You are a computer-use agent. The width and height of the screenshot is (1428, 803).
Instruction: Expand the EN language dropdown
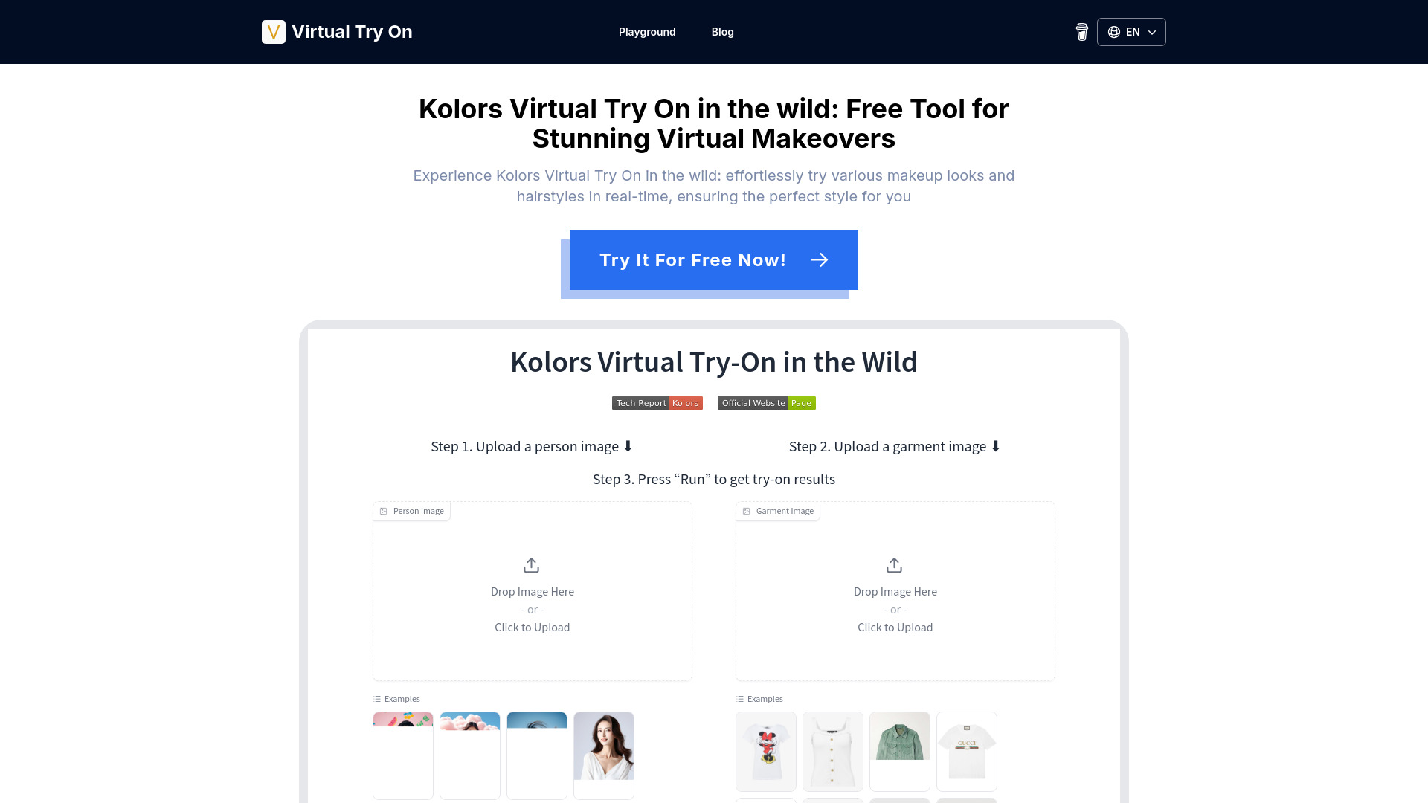1130,31
